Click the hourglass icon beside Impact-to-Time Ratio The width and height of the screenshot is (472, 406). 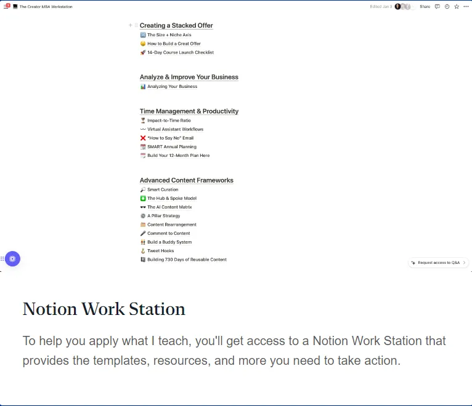[143, 121]
